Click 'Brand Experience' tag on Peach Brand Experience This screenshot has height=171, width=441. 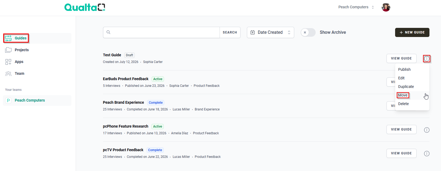207,109
